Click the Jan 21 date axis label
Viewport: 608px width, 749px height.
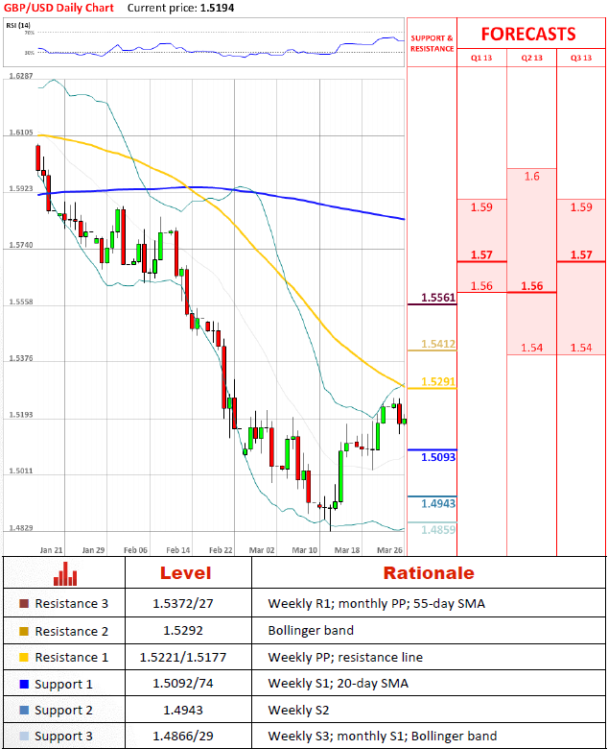tap(51, 550)
